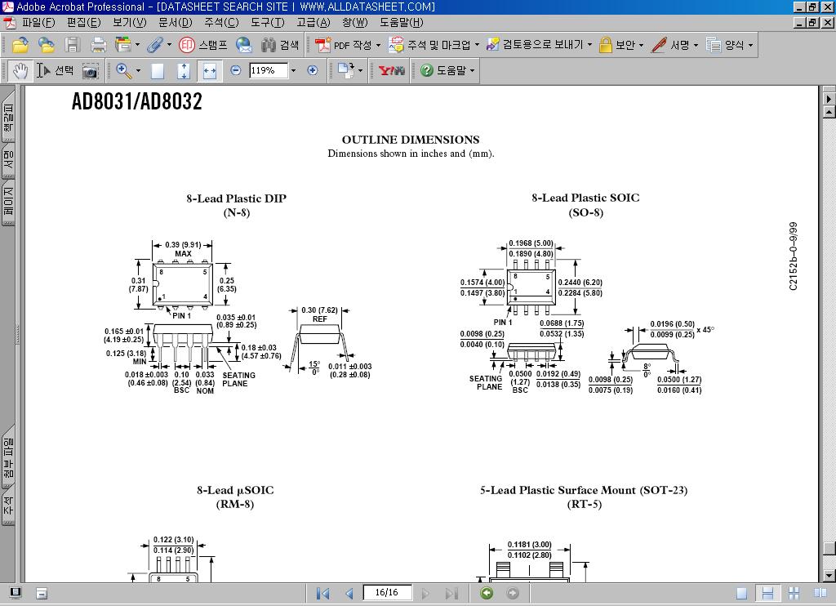
Task: Click the Email globe-envelope icon
Action: pos(244,45)
